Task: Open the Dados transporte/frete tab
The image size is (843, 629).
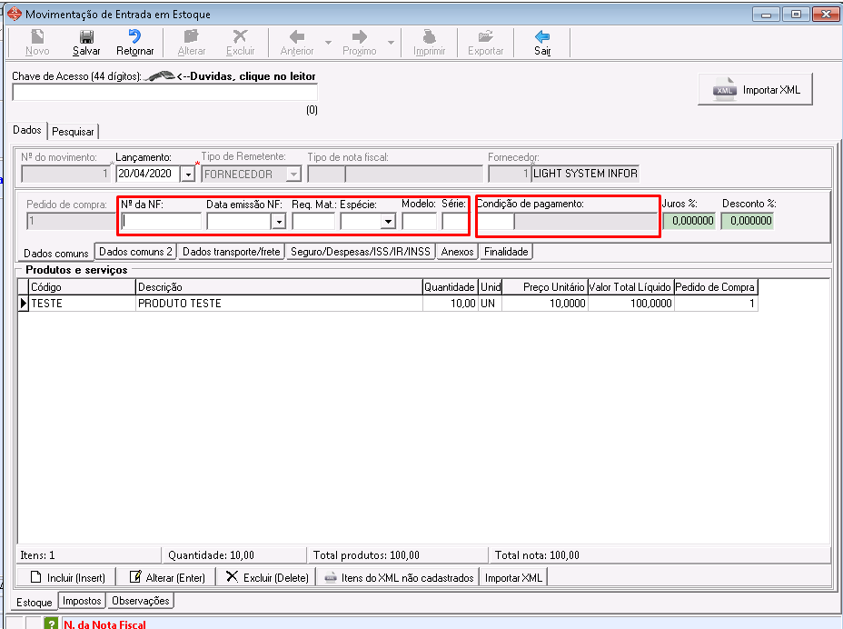Action: point(231,251)
